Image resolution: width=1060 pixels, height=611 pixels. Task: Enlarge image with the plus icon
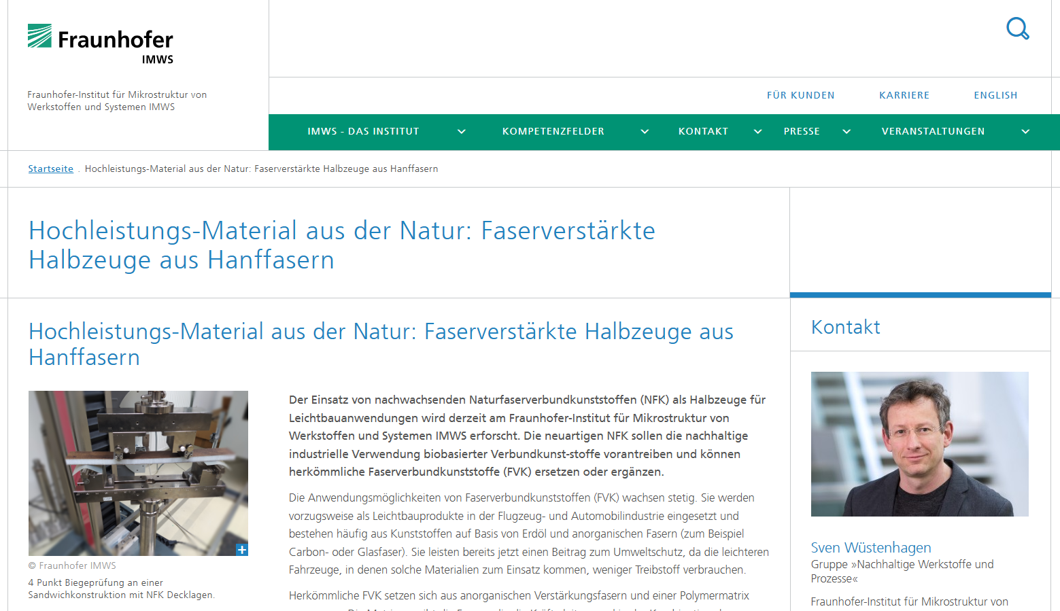(242, 550)
